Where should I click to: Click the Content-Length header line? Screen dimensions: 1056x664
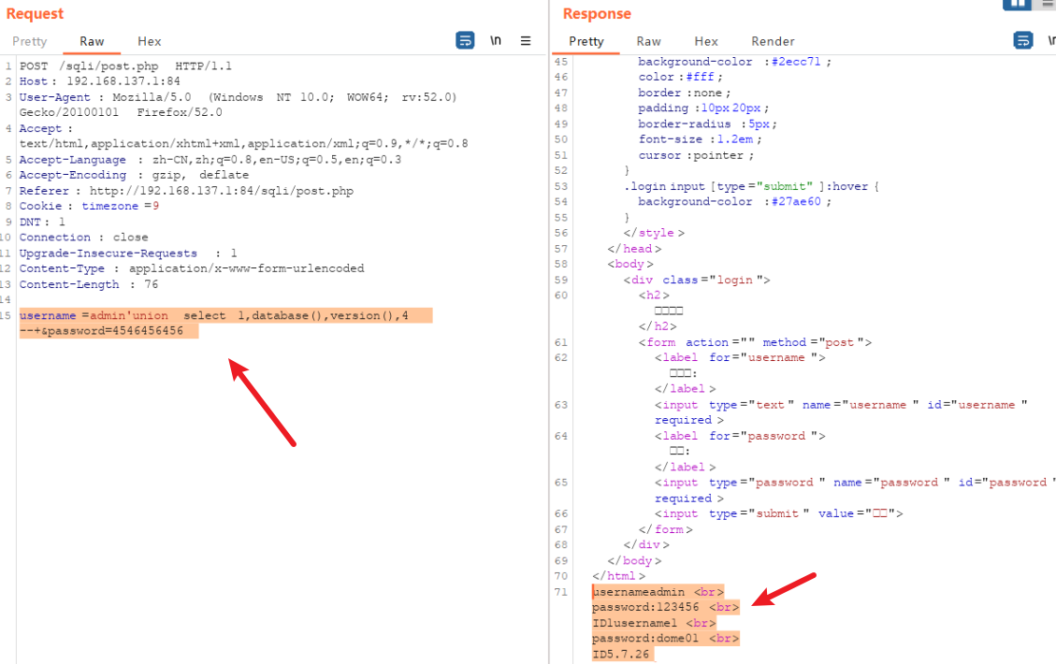pyautogui.click(x=88, y=284)
